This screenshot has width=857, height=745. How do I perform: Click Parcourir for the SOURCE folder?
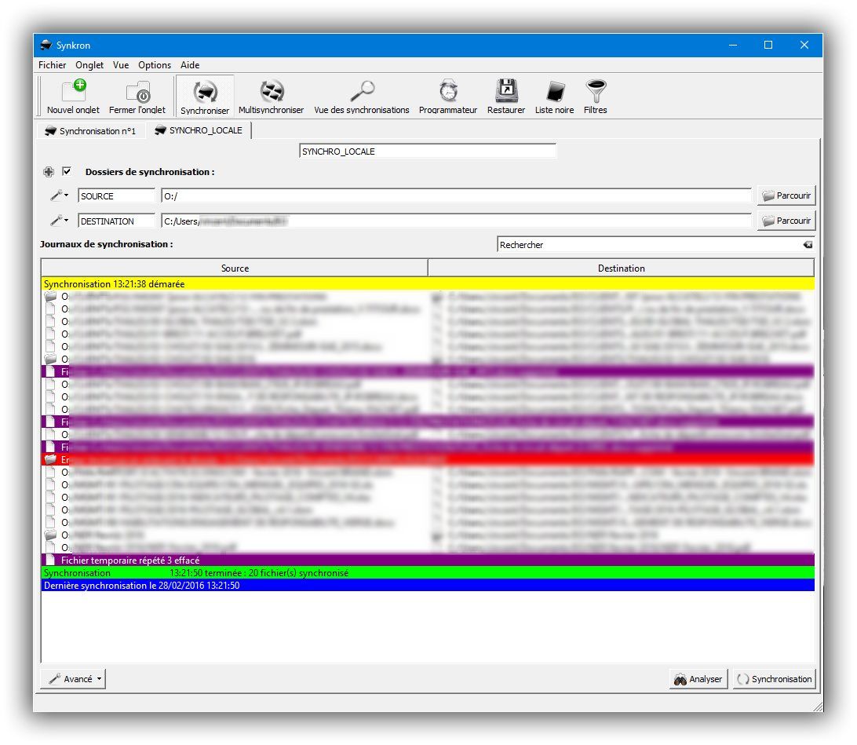coord(786,196)
